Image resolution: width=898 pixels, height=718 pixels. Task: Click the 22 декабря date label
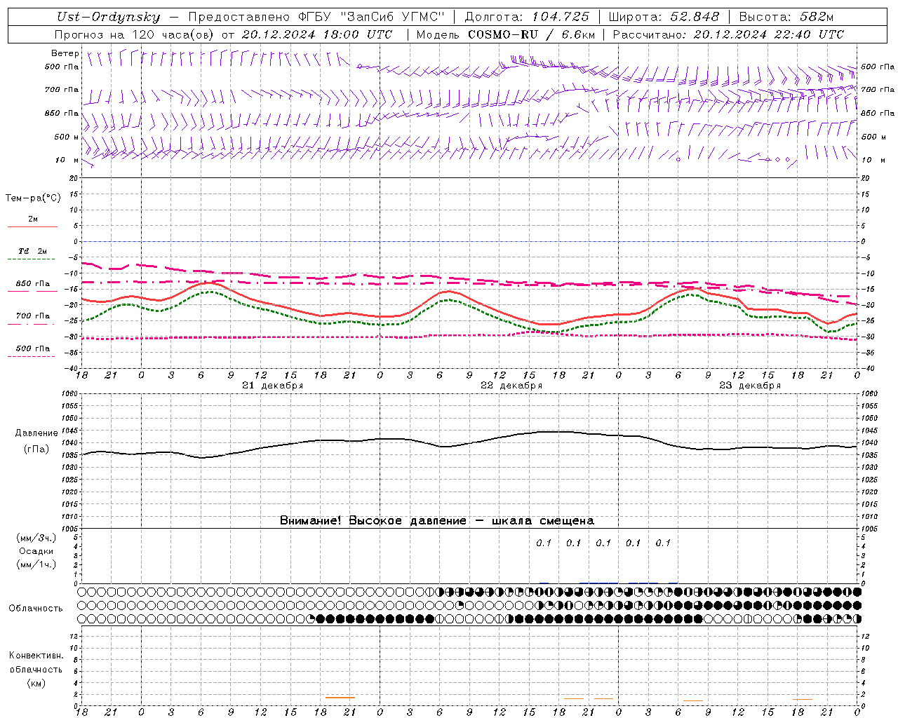coord(511,386)
